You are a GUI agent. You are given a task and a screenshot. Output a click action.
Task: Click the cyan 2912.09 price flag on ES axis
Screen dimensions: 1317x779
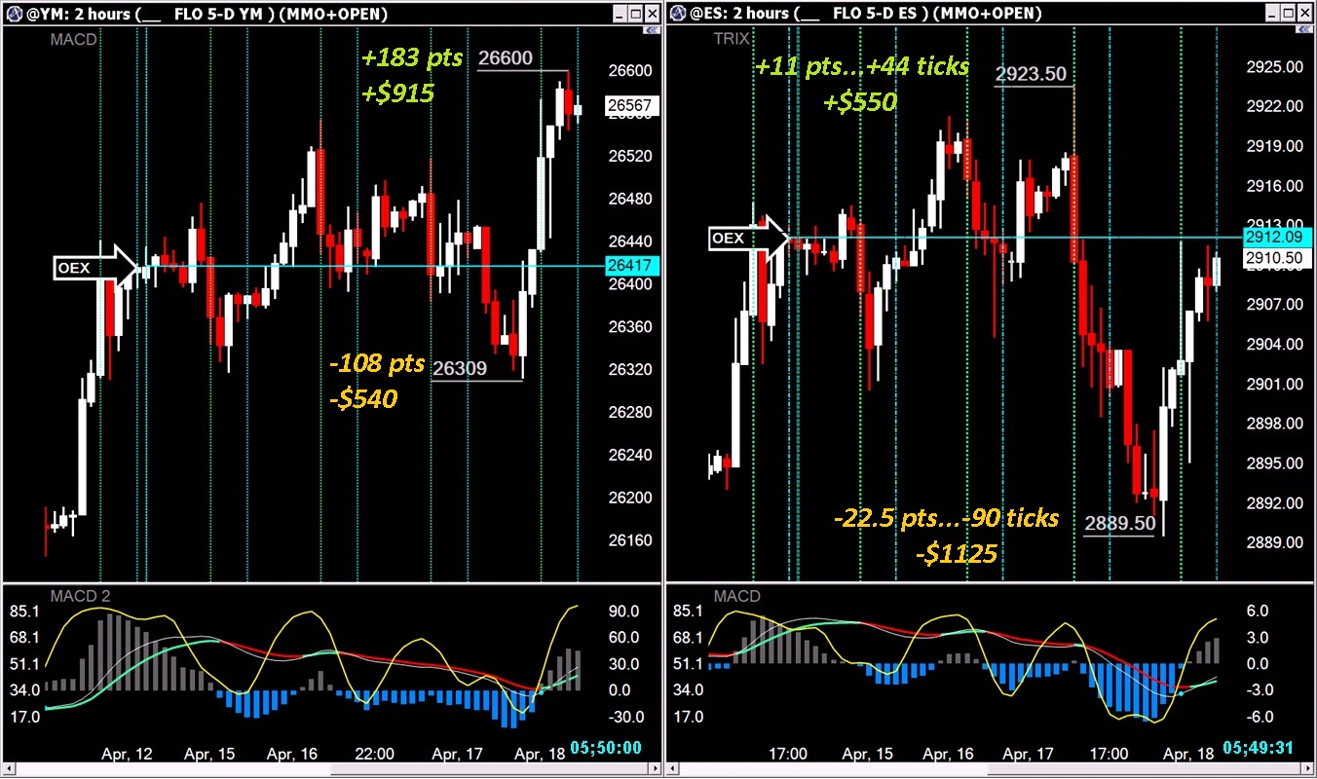[x=1277, y=236]
